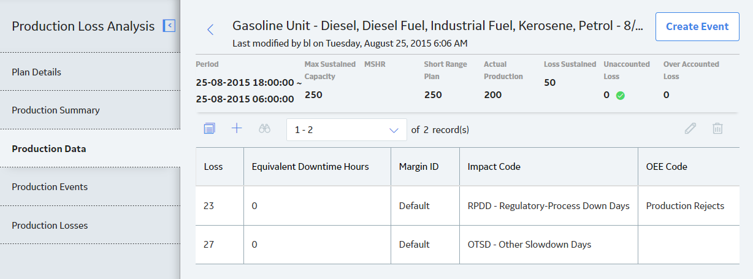
Task: Delete record with trash can icon
Action: tap(717, 129)
